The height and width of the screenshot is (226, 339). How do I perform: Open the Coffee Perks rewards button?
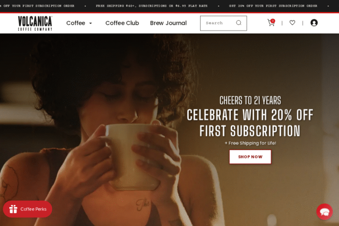[x=27, y=209]
